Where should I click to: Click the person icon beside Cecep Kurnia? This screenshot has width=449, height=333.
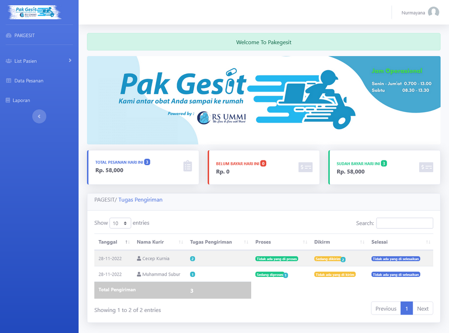coord(139,259)
